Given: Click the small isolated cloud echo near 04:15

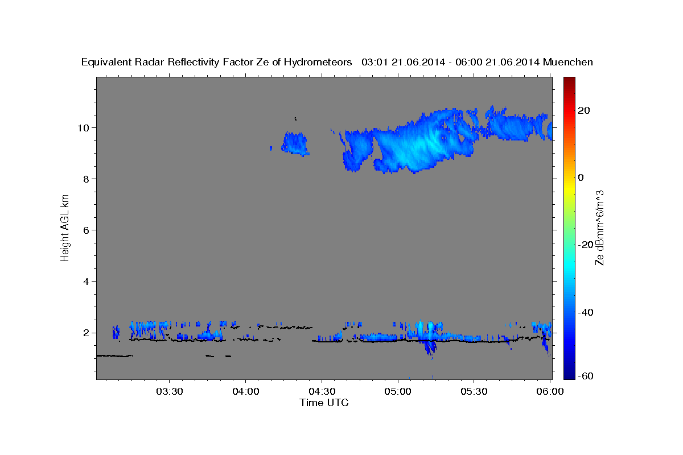Looking at the screenshot, I should [x=295, y=143].
